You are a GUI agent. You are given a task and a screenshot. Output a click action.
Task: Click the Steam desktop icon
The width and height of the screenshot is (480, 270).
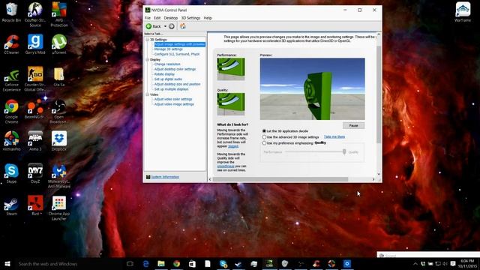tap(11, 203)
